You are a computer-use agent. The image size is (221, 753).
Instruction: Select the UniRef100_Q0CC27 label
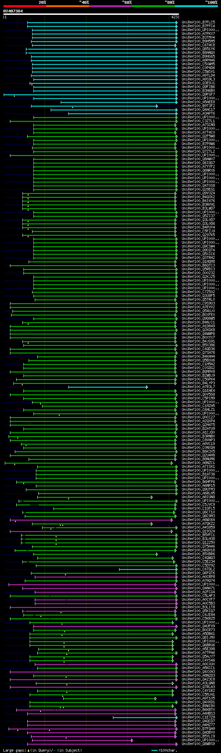198,417
